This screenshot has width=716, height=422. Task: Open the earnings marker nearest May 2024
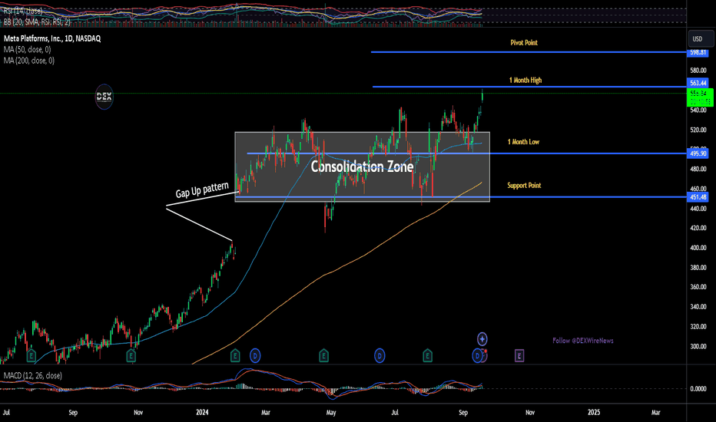click(x=323, y=355)
